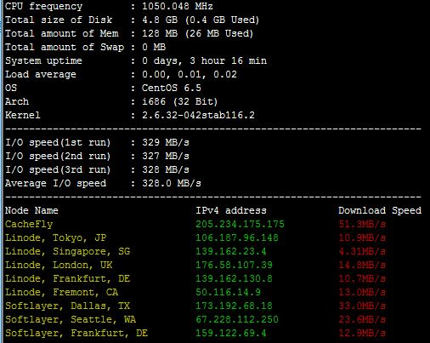Select Singapore download speed 4.31MB/s
This screenshot has width=430, height=343.
[362, 251]
